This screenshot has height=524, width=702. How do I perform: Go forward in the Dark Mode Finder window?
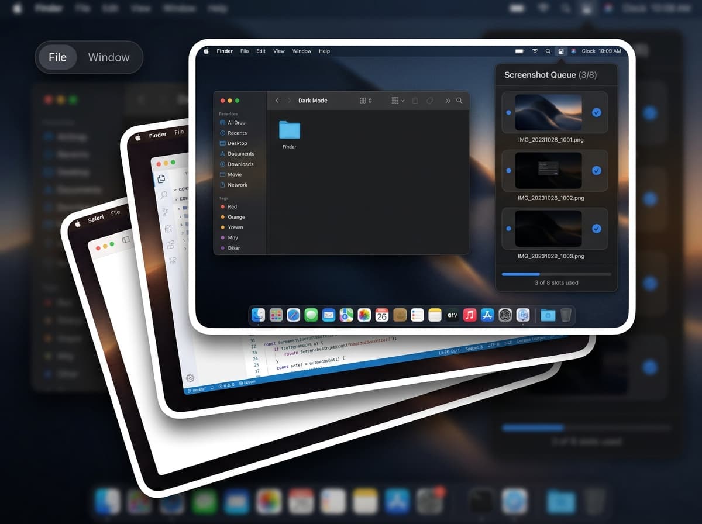point(289,101)
